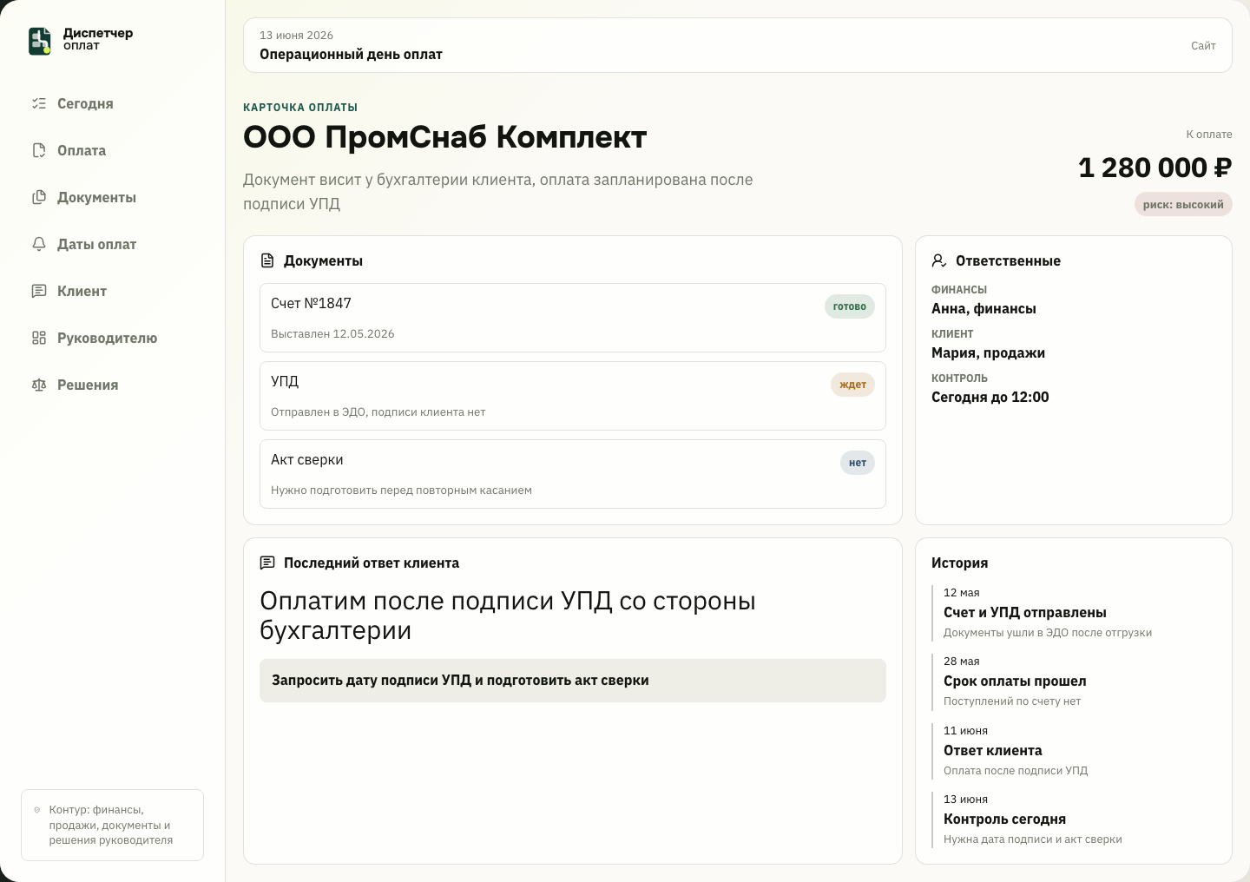Click the client reply Оплатим после подписи УПД

[508, 615]
